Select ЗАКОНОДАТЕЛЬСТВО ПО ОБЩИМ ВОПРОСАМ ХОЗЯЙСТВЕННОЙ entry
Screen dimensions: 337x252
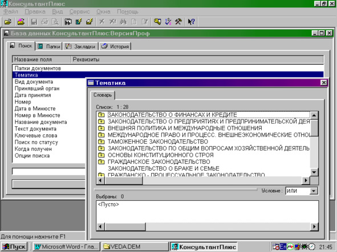209,148
